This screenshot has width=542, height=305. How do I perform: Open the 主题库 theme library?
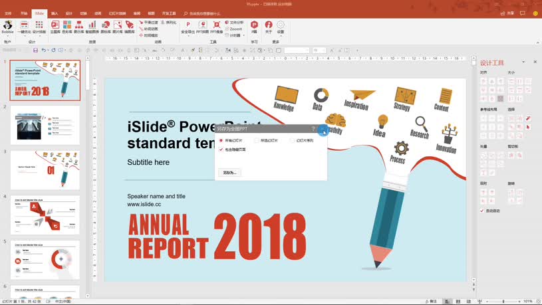pyautogui.click(x=55, y=27)
